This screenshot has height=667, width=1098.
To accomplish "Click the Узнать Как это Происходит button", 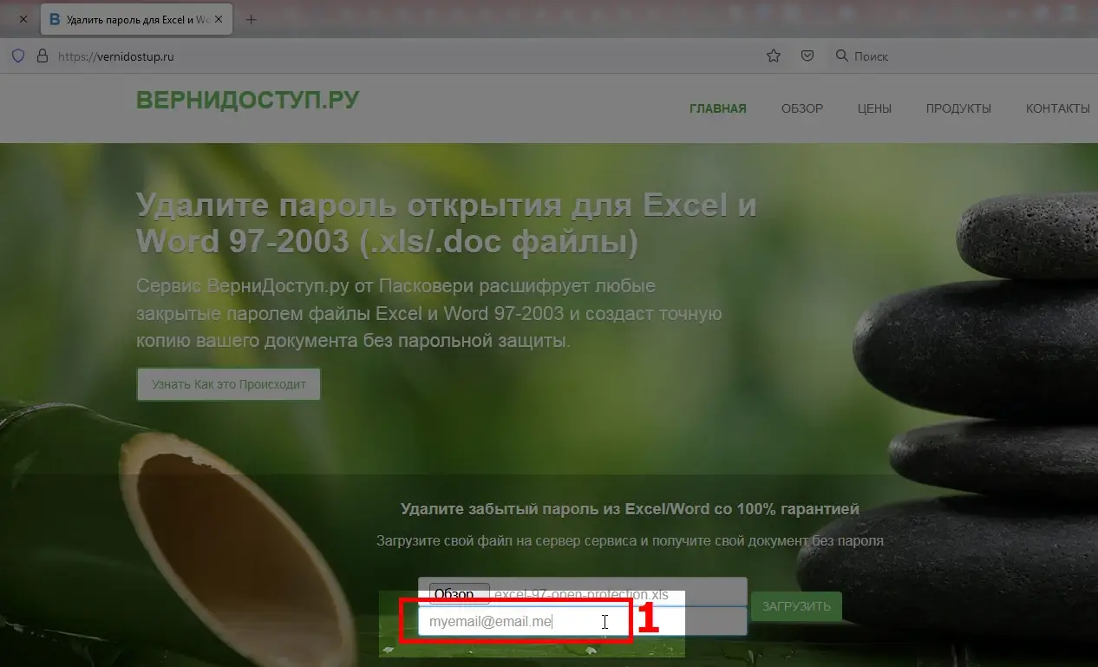I will [229, 384].
